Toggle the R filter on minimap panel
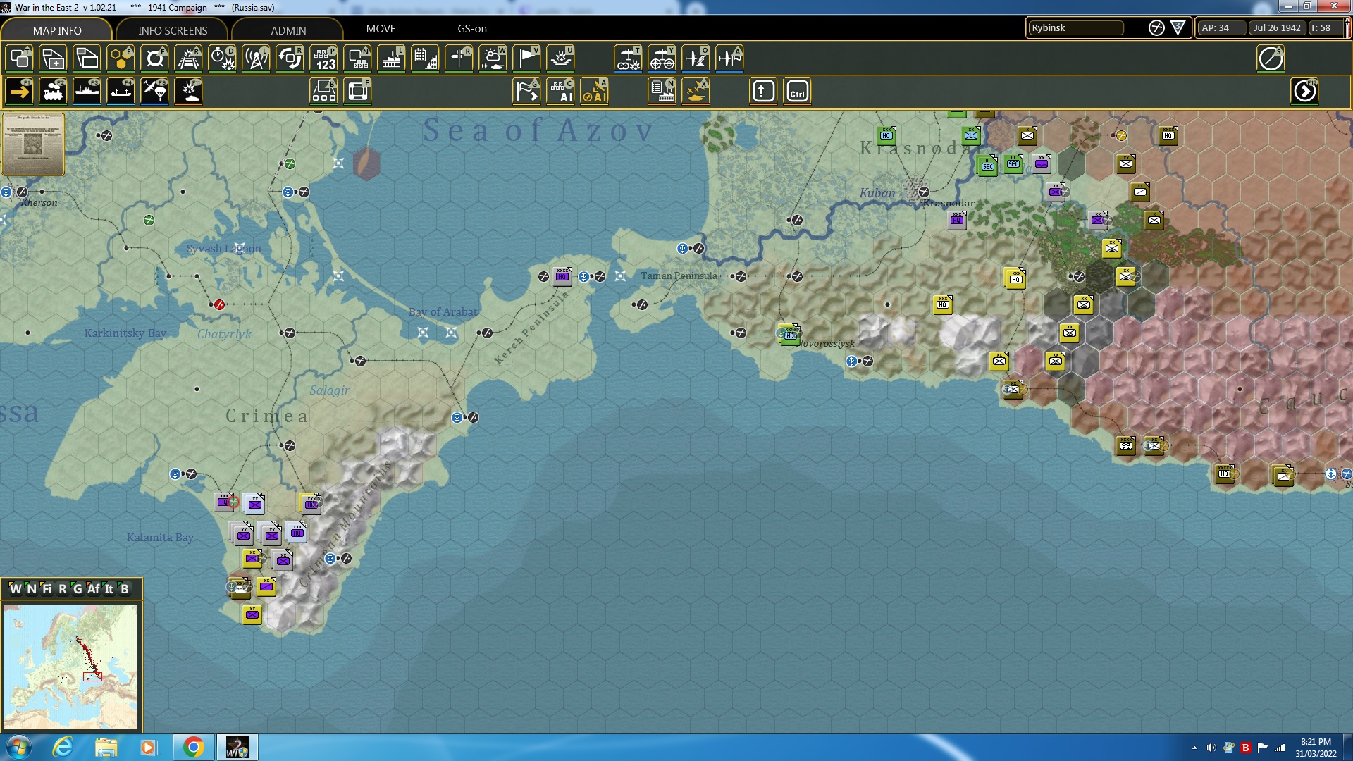The width and height of the screenshot is (1353, 761). pyautogui.click(x=62, y=589)
